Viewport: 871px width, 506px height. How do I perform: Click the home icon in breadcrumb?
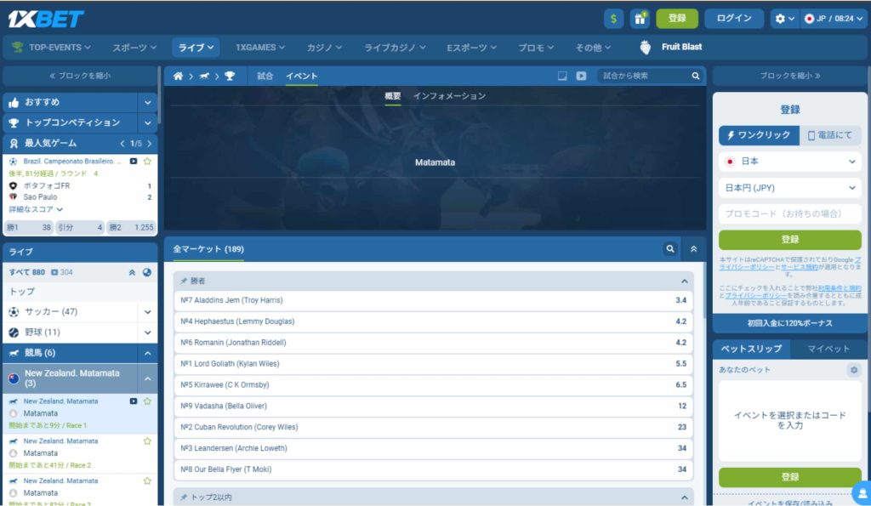[178, 76]
